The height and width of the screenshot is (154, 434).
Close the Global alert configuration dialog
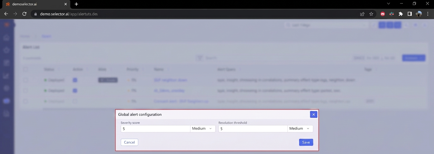click(314, 114)
